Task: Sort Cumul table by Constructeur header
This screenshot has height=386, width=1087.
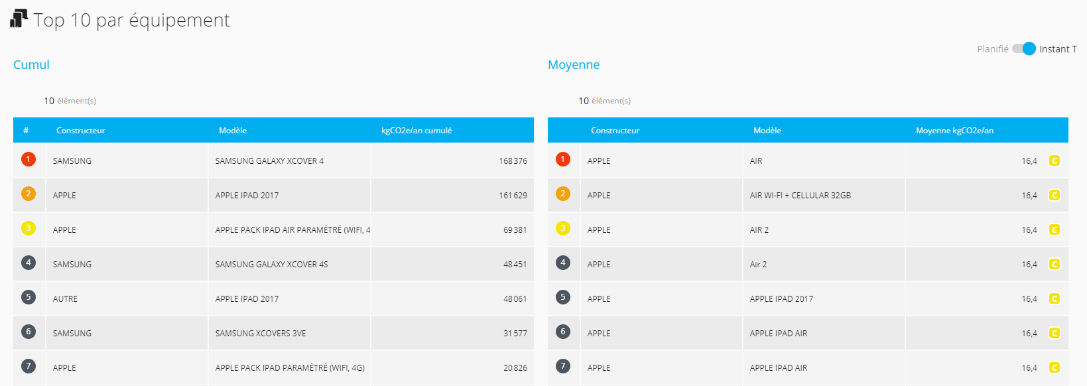Action: point(80,131)
